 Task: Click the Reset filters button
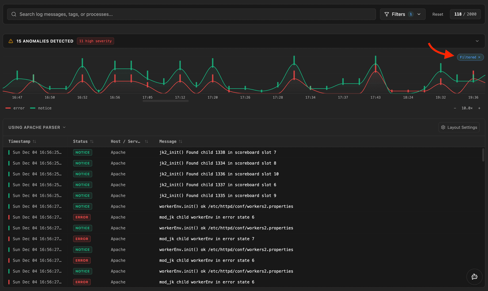(x=438, y=14)
